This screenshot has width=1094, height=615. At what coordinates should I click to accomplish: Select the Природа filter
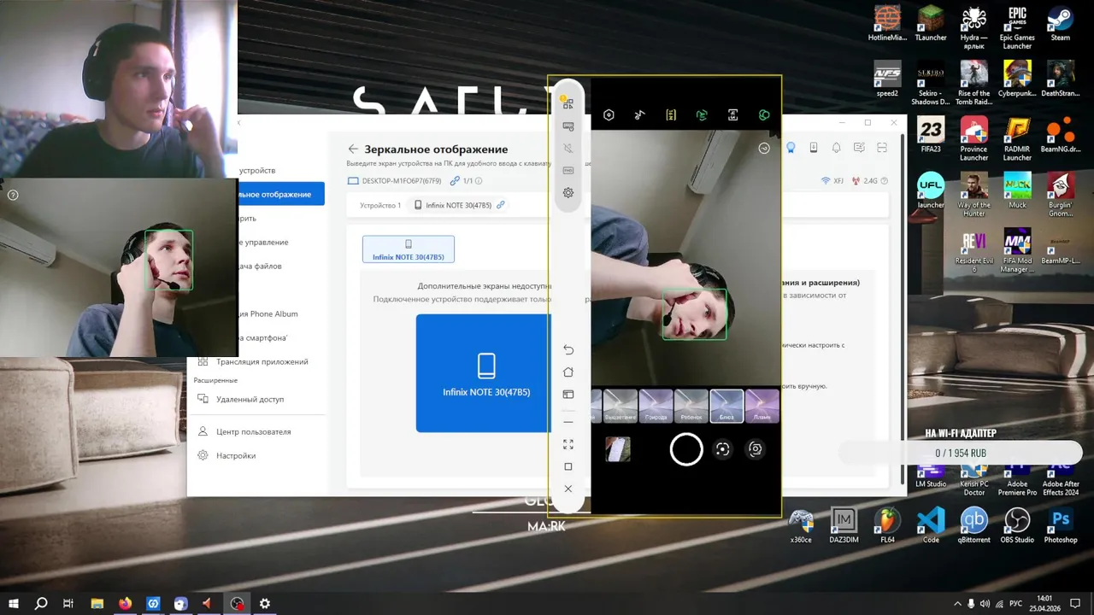pos(656,407)
